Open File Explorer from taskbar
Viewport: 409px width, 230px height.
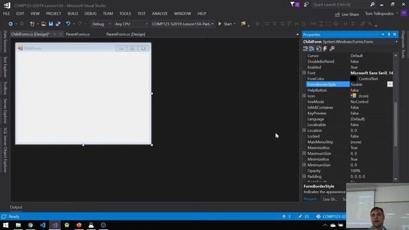19,225
